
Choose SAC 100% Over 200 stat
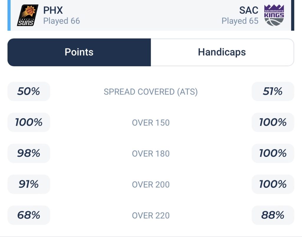click(x=273, y=184)
